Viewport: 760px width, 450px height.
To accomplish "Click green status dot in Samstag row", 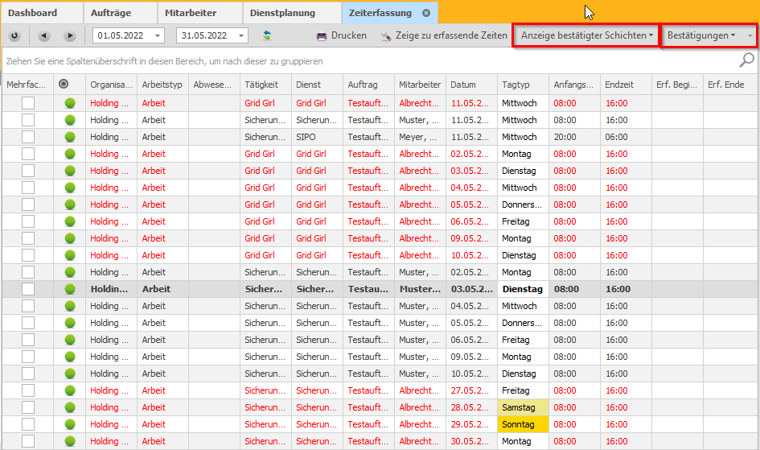I will (70, 407).
